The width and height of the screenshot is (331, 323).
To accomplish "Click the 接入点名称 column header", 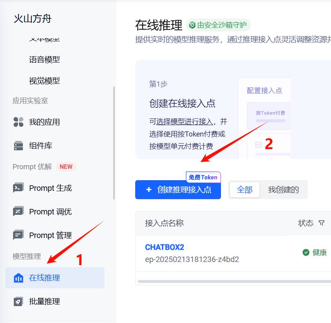I will pyautogui.click(x=164, y=223).
